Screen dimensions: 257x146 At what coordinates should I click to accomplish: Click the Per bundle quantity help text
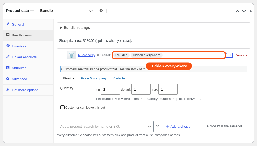[148, 99]
